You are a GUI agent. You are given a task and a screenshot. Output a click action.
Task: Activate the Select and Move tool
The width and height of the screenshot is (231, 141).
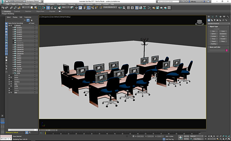[48, 8]
